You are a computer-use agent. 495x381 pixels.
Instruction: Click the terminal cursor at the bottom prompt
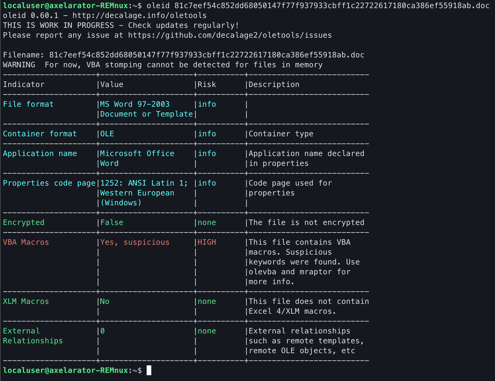(149, 370)
